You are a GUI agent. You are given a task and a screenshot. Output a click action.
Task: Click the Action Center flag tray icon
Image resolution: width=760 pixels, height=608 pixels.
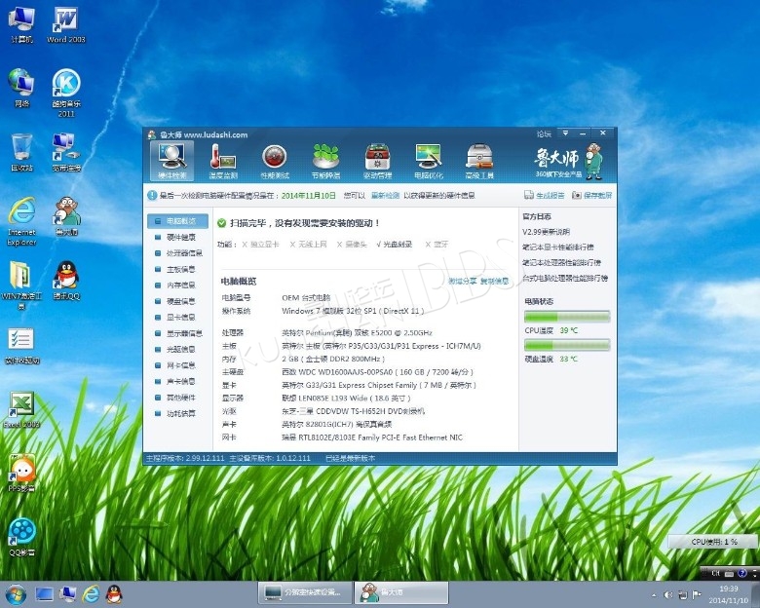(697, 594)
